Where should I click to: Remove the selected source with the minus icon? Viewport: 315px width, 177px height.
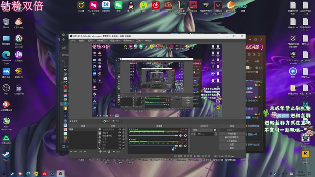coord(104,152)
